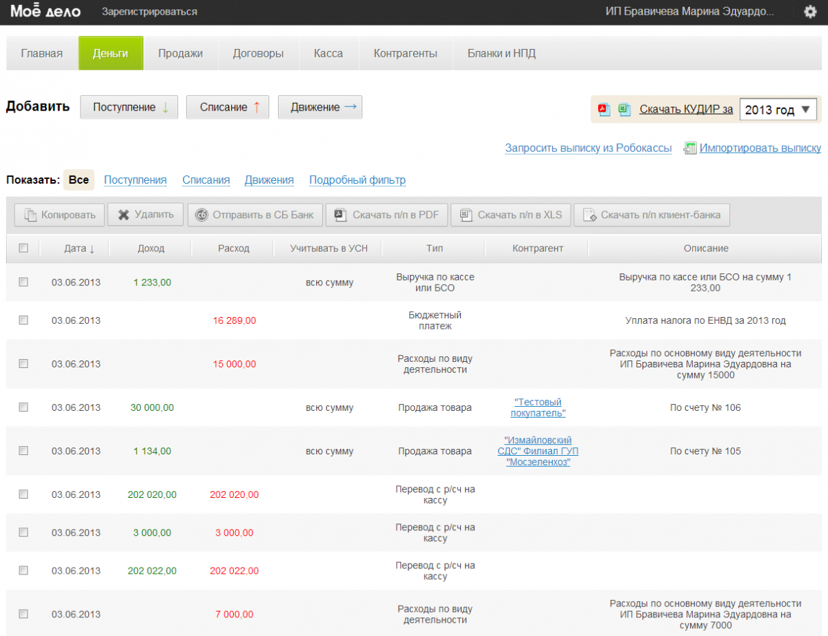Open Подробный фильтр detailed filter
The height and width of the screenshot is (636, 828).
point(357,180)
